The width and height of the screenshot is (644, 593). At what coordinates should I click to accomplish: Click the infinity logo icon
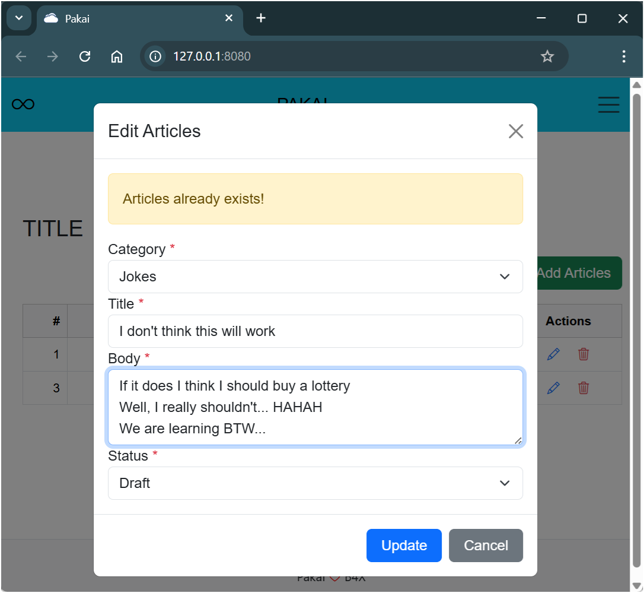click(x=23, y=104)
